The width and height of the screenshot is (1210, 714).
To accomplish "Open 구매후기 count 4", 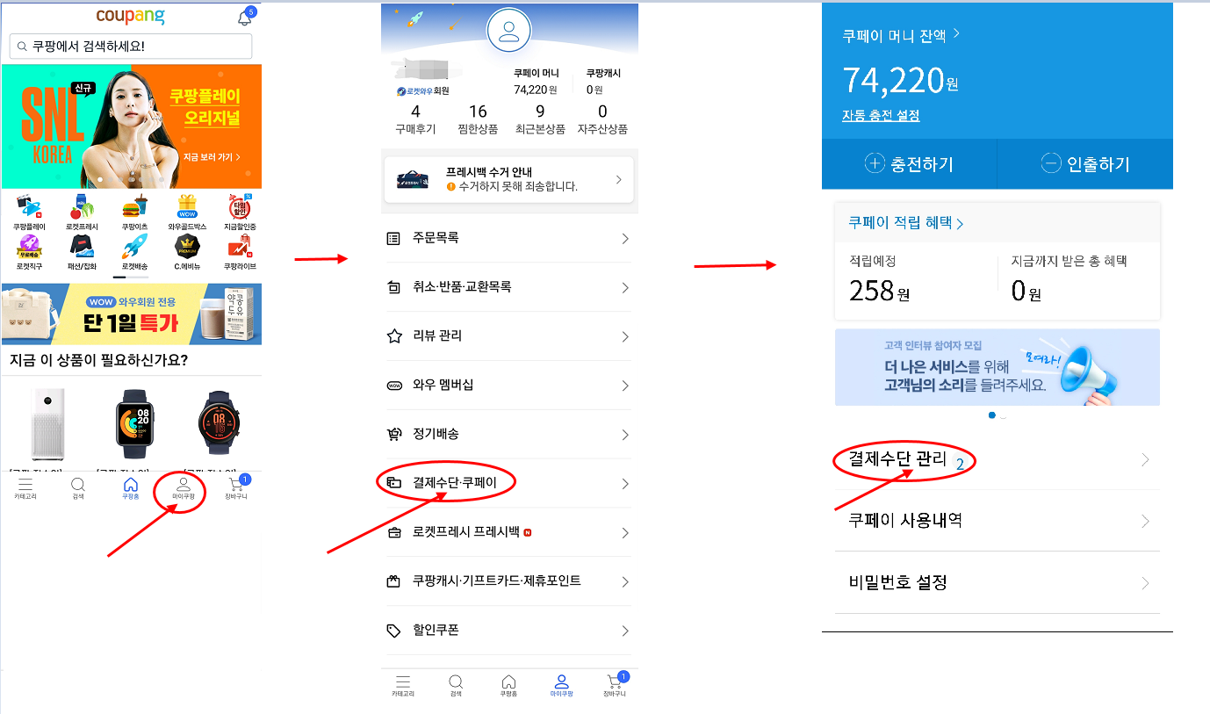I will coord(415,119).
